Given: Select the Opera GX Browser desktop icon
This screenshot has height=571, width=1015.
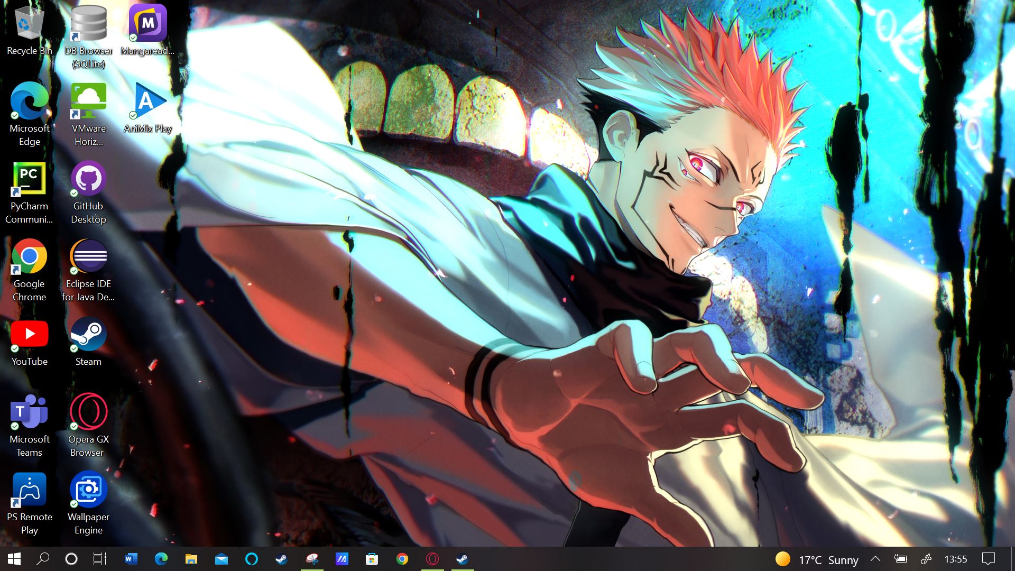Looking at the screenshot, I should (x=88, y=426).
